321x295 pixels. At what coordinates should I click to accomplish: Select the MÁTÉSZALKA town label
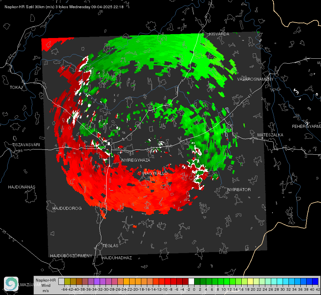[x=270, y=135]
